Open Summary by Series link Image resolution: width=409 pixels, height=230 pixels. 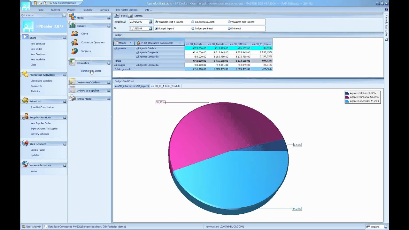pos(91,71)
